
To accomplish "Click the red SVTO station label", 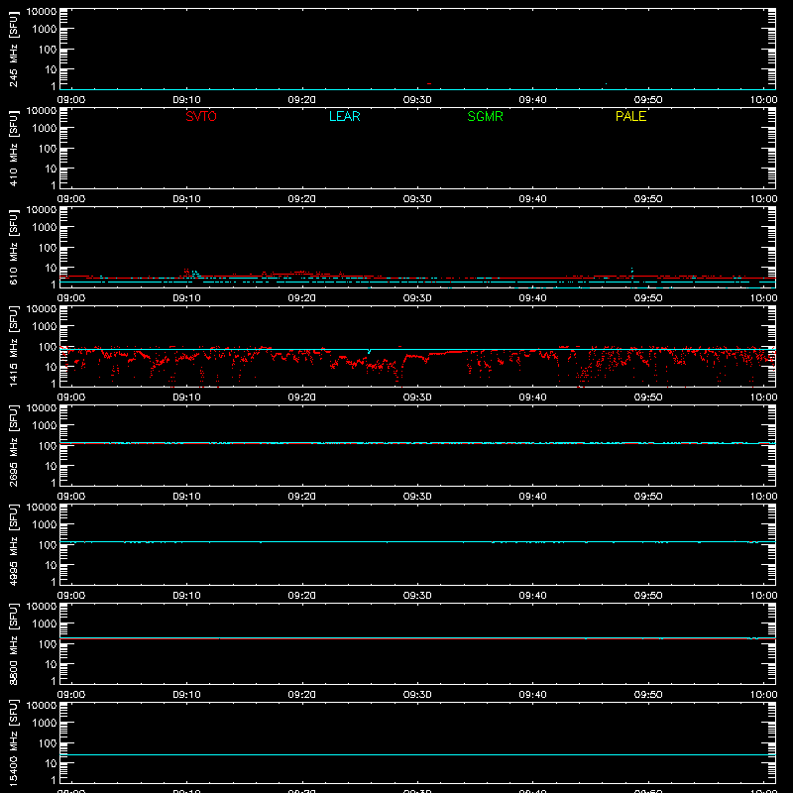I will coord(201,116).
